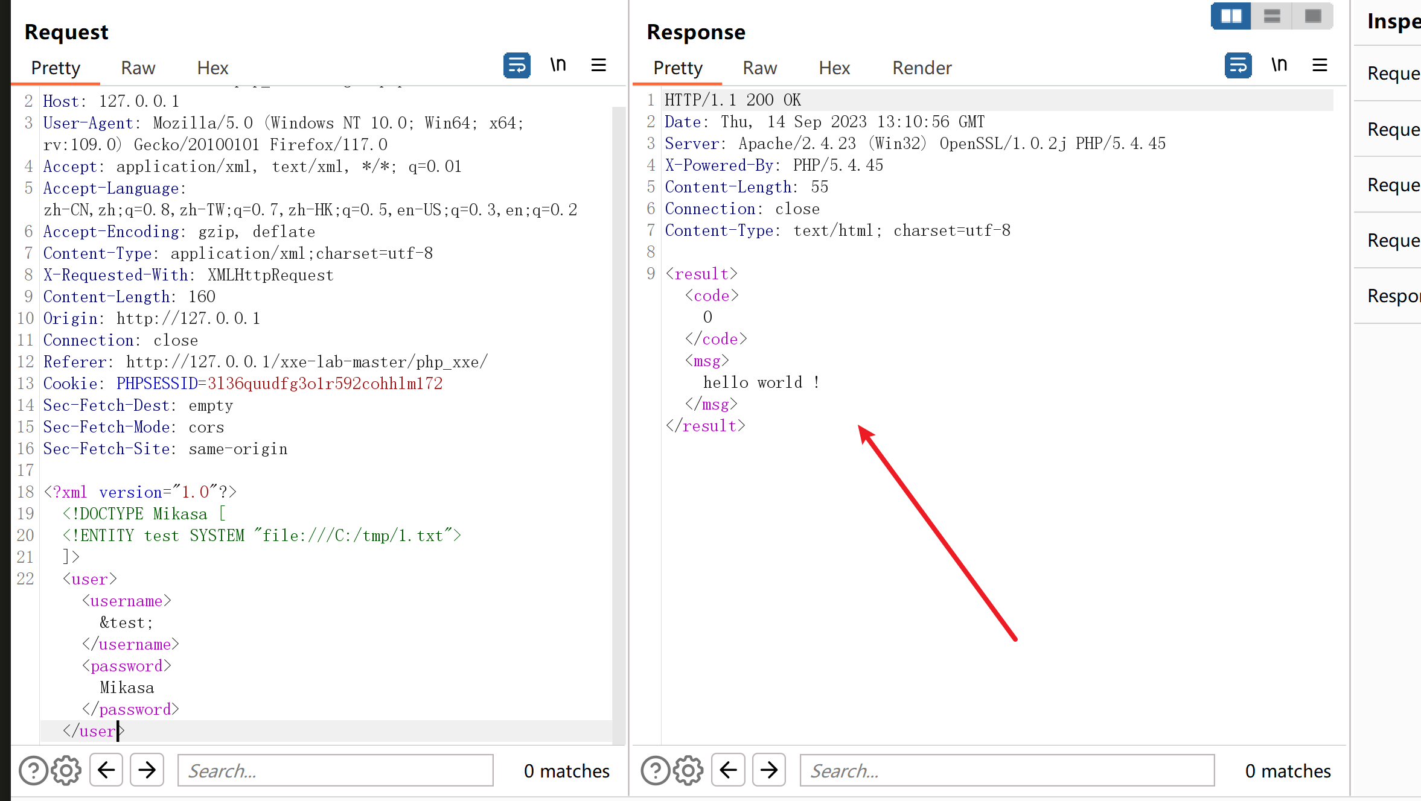
Task: Toggle word wrap icon in Response pane
Action: click(1237, 65)
